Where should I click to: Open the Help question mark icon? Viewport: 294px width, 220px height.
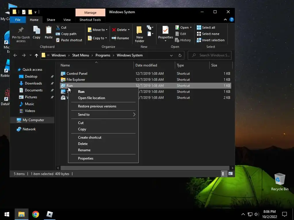click(x=232, y=20)
